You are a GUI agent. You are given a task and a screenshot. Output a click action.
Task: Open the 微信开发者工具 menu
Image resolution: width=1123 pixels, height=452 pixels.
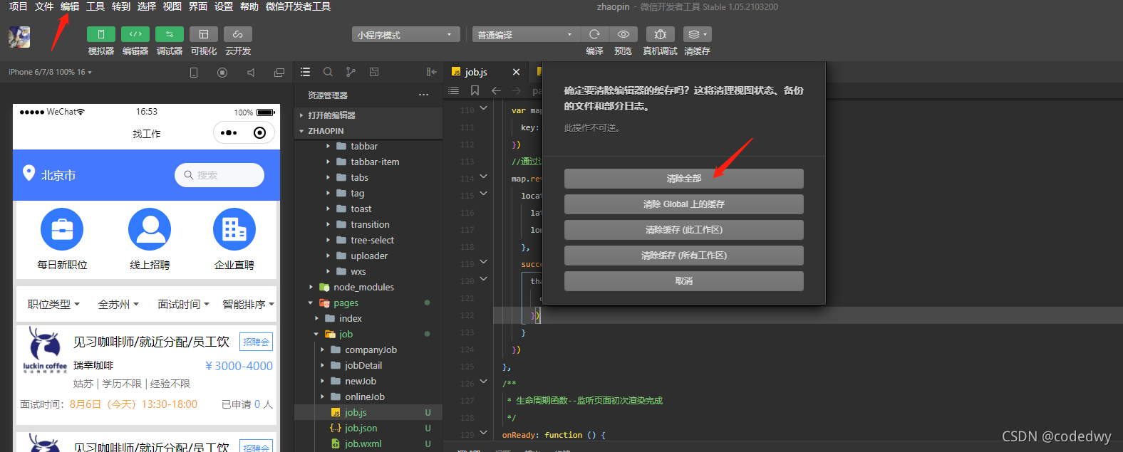[x=298, y=6]
